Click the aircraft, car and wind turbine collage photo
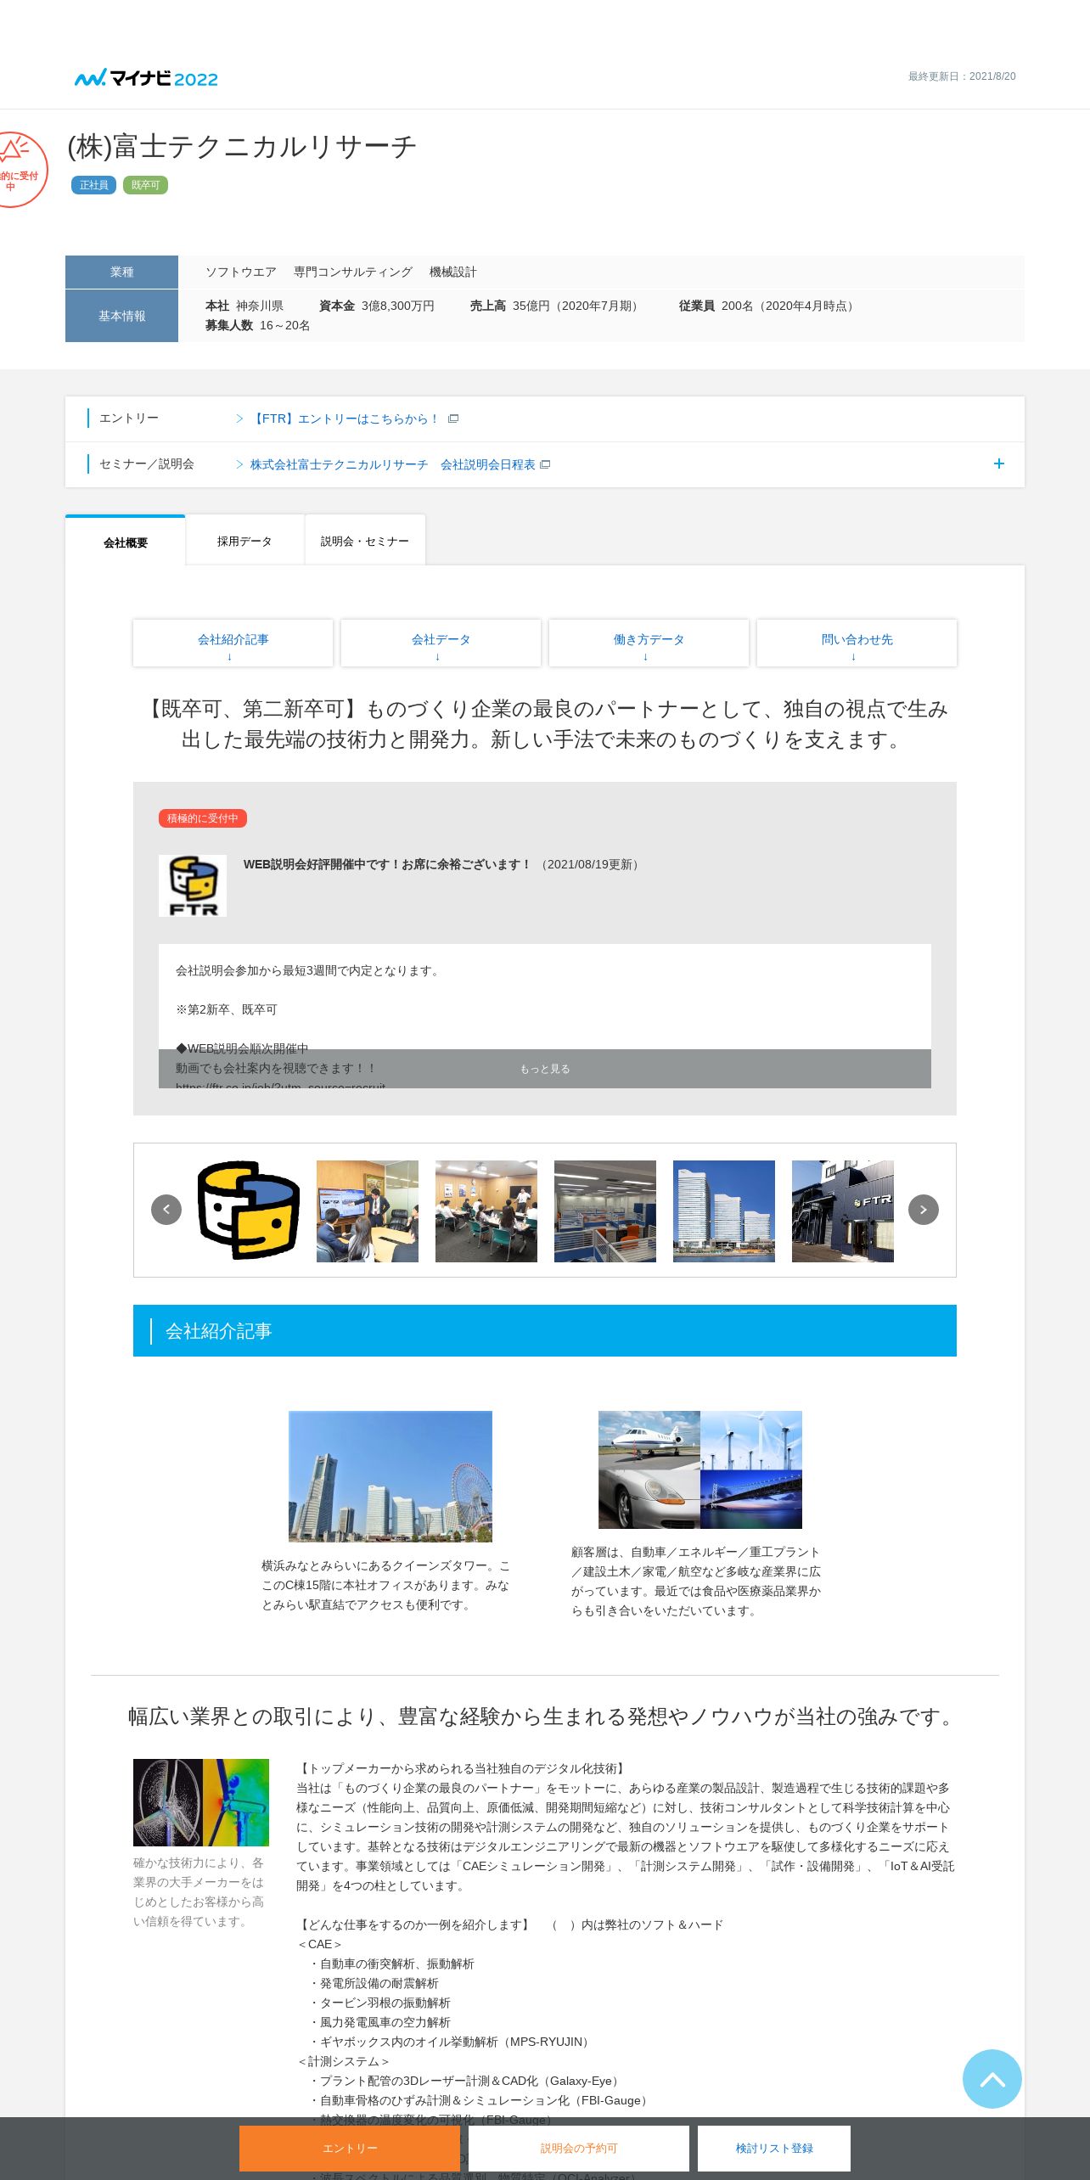The height and width of the screenshot is (2180, 1090). pos(700,1469)
